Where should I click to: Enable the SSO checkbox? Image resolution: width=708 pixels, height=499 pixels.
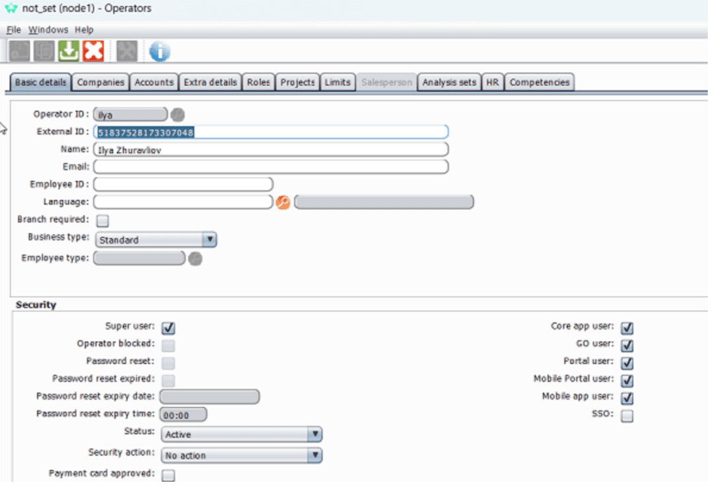click(627, 416)
